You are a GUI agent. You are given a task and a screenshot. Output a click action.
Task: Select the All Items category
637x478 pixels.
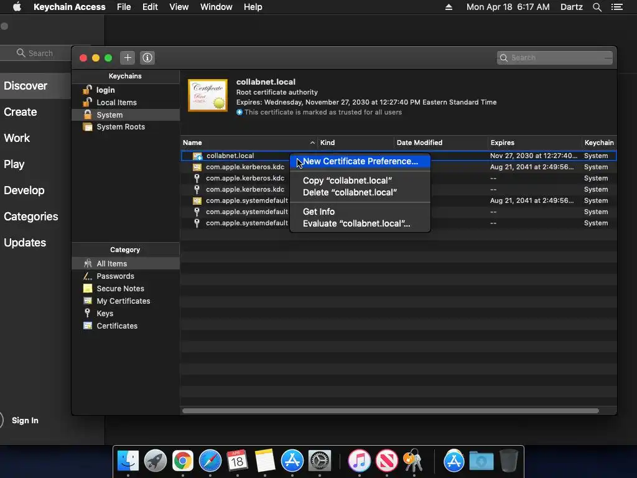coord(126,263)
